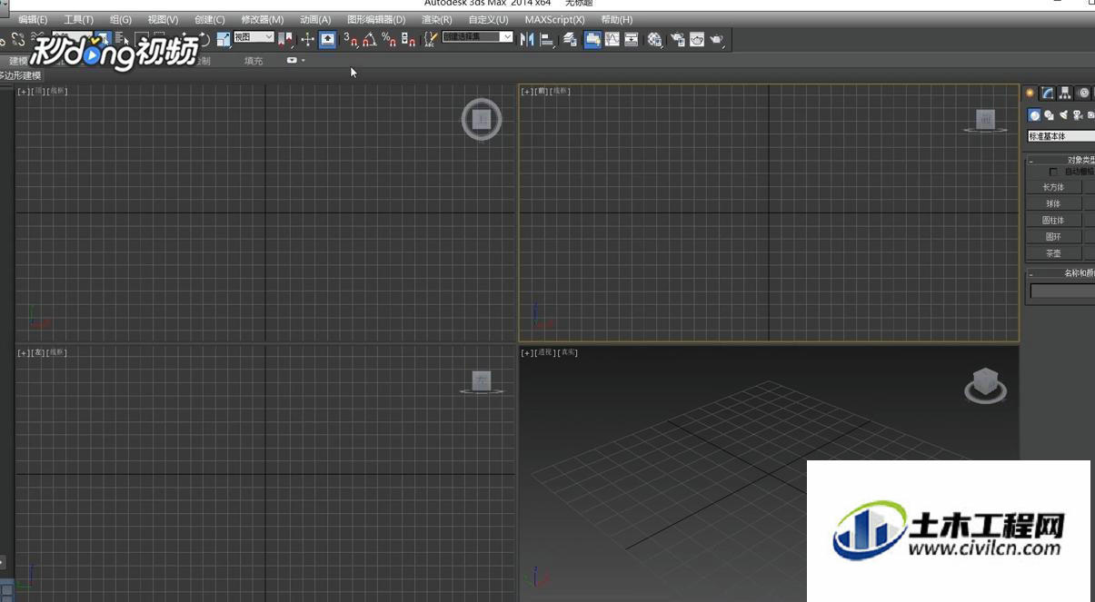Enable the 自动栅格 checkbox
Viewport: 1095px width, 602px height.
point(1053,172)
